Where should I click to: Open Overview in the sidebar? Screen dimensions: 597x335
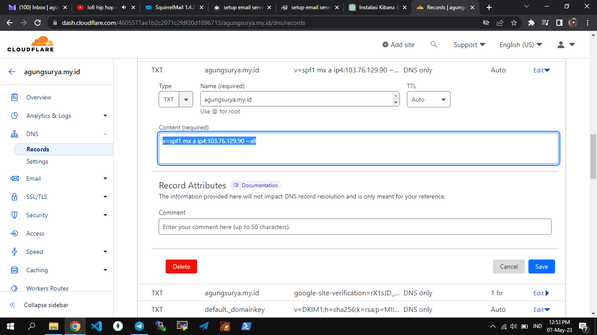point(38,97)
